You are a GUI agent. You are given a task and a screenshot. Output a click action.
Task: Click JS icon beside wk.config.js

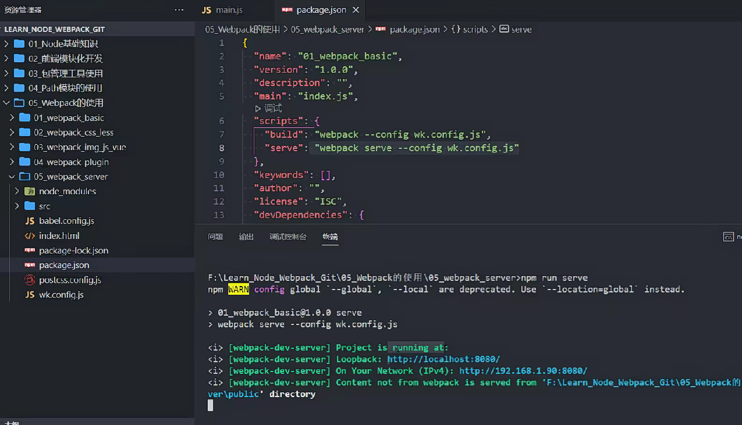point(30,295)
